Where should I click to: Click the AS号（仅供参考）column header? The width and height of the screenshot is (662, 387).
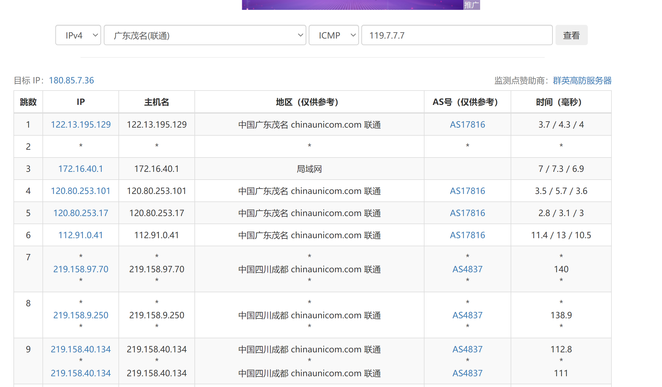coord(468,102)
